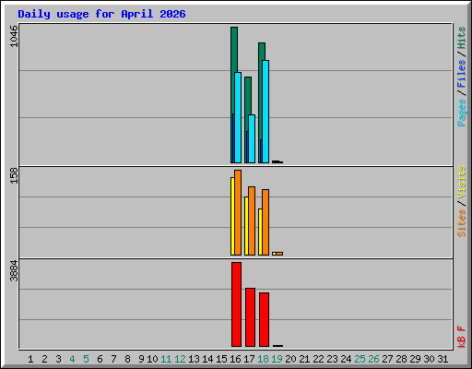Image resolution: width=472 pixels, height=369 pixels.
Task: Click the green hits bar for day 17
Action: click(248, 95)
